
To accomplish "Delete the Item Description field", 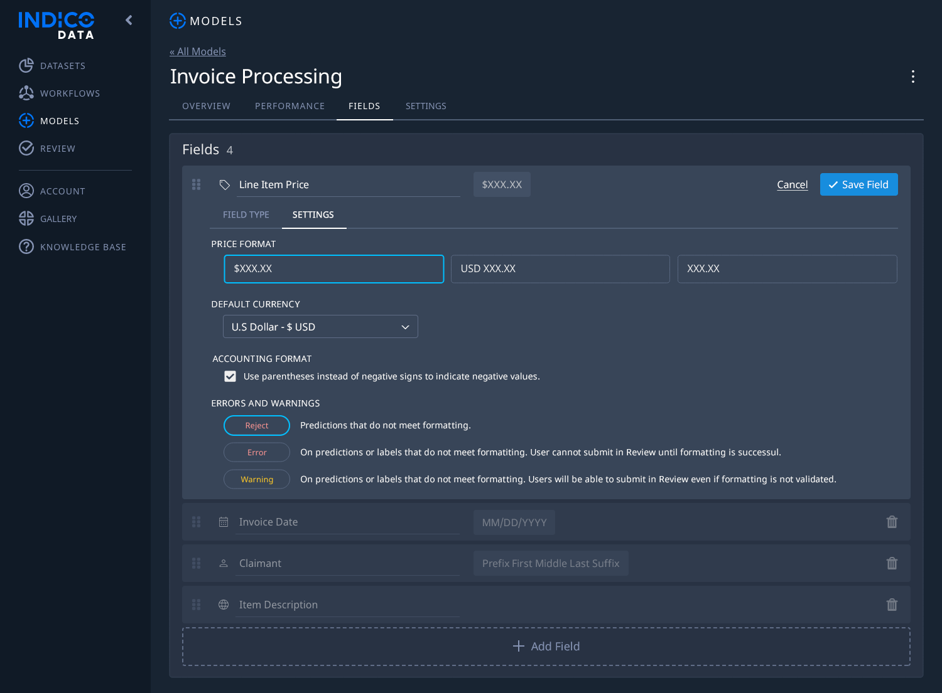I will click(x=892, y=605).
